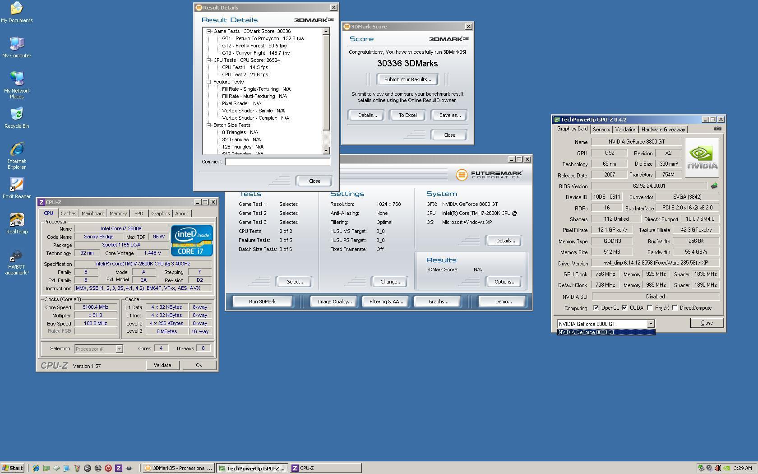The height and width of the screenshot is (474, 758).
Task: Collapse the Feature Tests tree node
Action: pyautogui.click(x=208, y=82)
